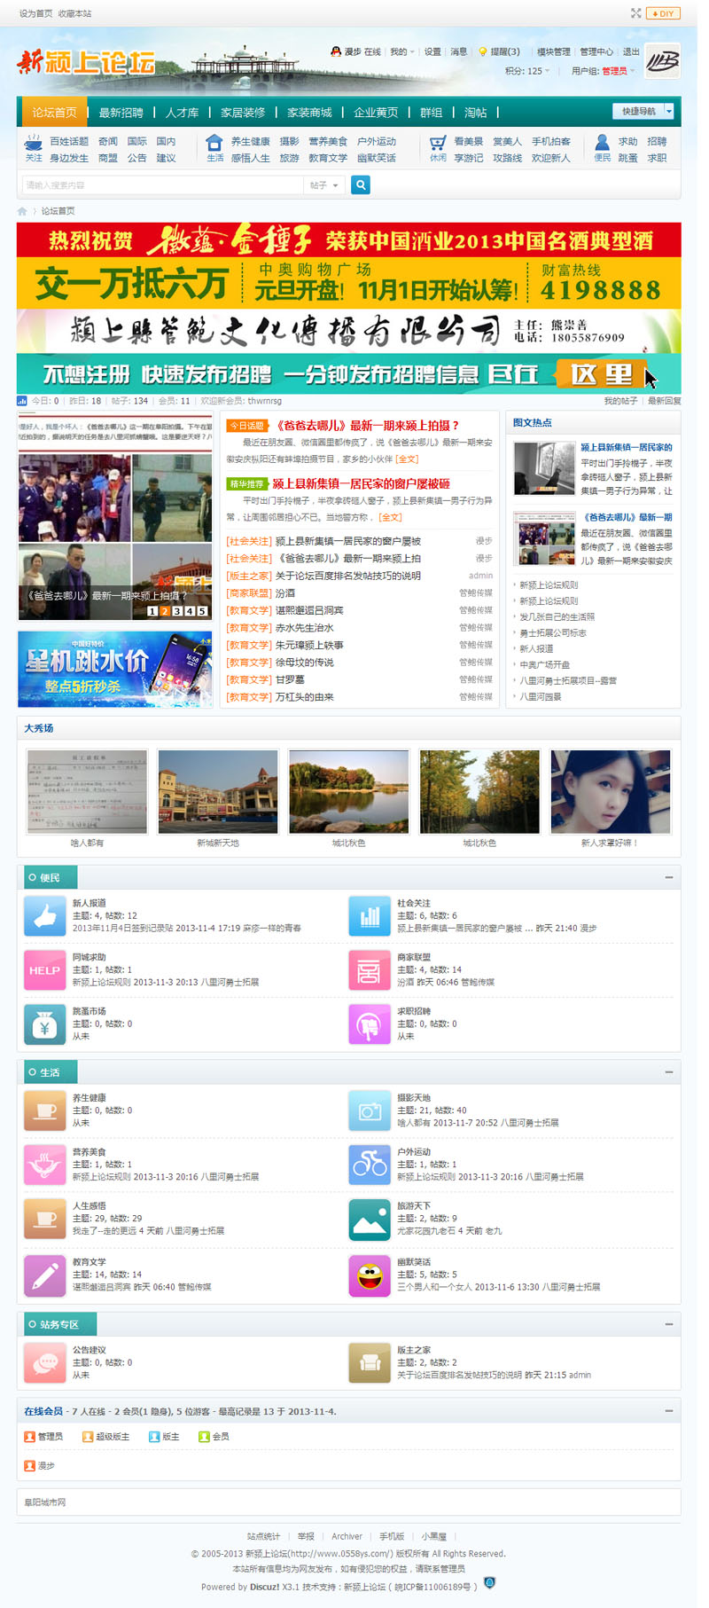Collapse the 在线会员 section
The image size is (709, 1608).
point(669,1410)
